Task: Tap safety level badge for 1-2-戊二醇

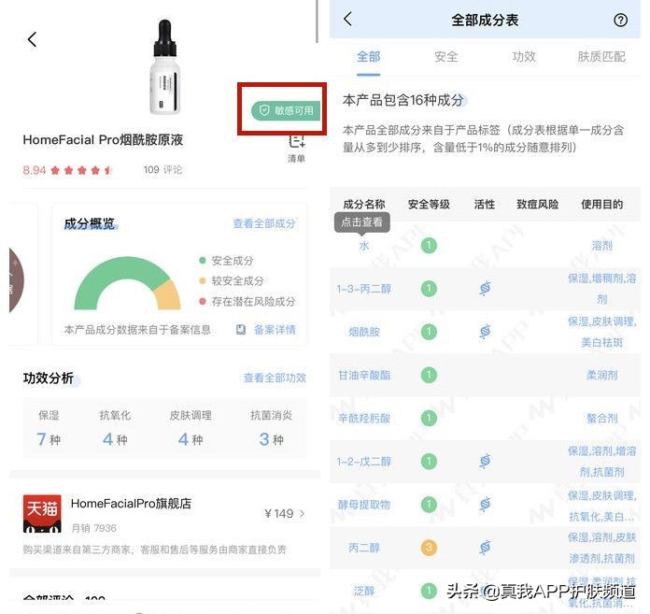Action: coord(429,461)
